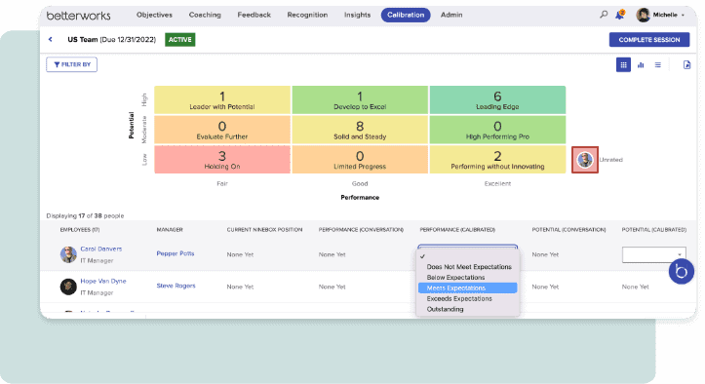Open Hope Van Dyne's profile link
This screenshot has height=384, width=705.
[103, 281]
